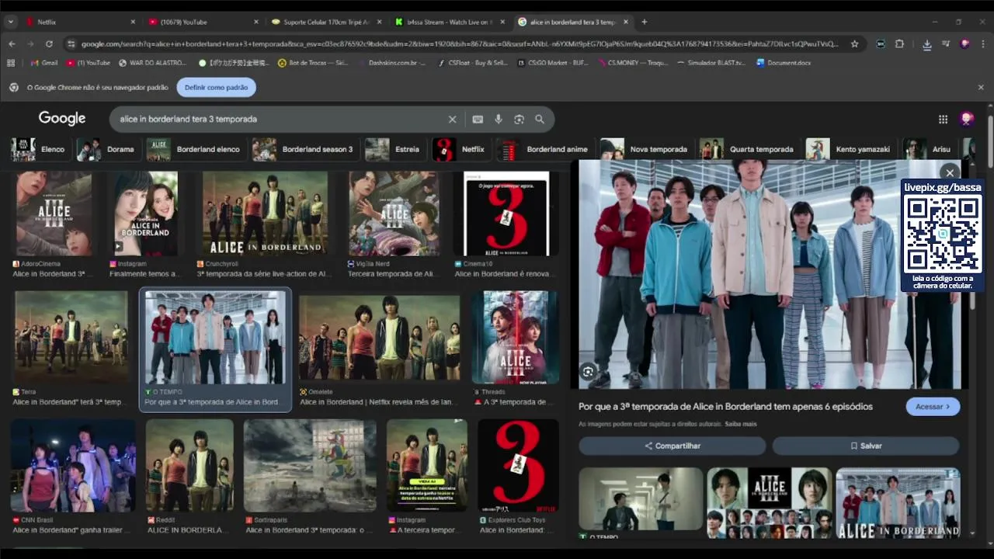The width and height of the screenshot is (994, 559).
Task: Reload the page in Chrome
Action: (49, 44)
